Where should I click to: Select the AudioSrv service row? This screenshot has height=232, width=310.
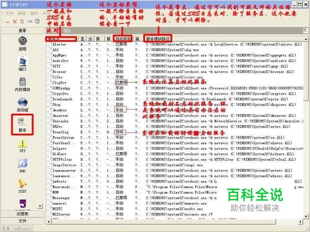click(x=175, y=61)
